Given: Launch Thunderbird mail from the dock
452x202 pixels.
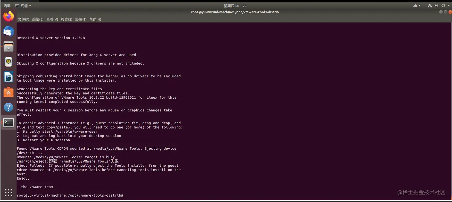Looking at the screenshot, I should point(8,31).
